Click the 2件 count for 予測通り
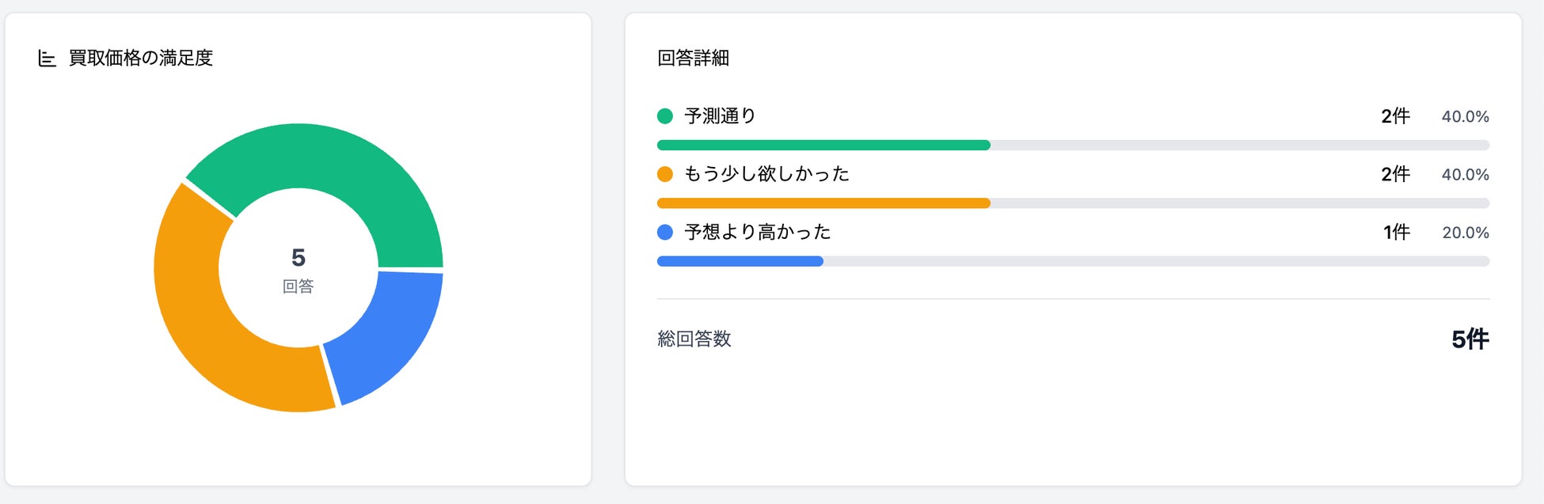Screen dimensions: 1544x504 1395,116
